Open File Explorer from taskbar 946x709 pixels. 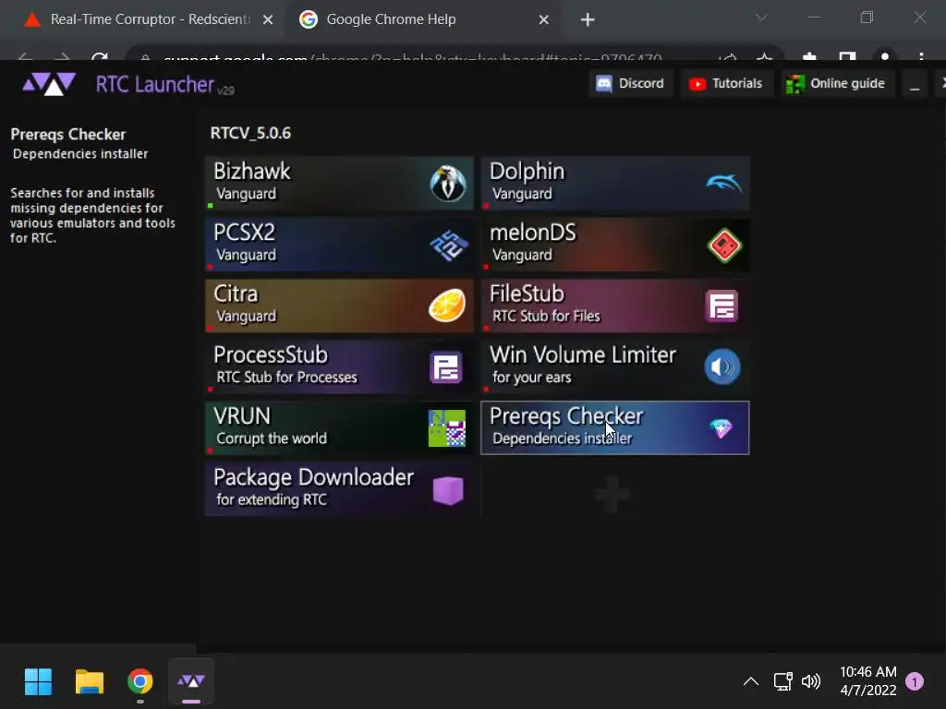(x=90, y=682)
